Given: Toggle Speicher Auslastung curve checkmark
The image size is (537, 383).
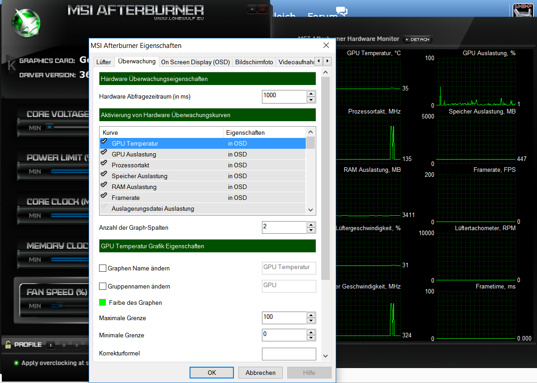Looking at the screenshot, I should (x=104, y=175).
